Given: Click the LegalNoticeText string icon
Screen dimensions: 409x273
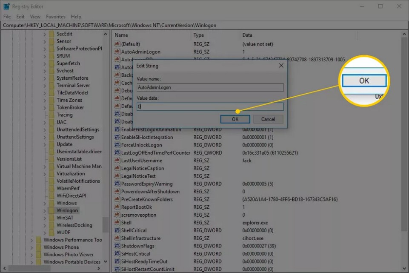Looking at the screenshot, I should point(117,176).
